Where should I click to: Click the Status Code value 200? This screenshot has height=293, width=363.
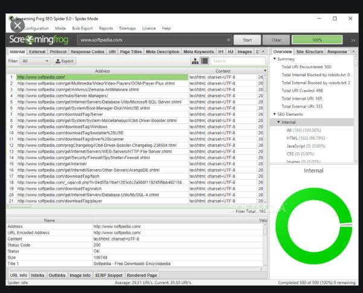pos(97,245)
